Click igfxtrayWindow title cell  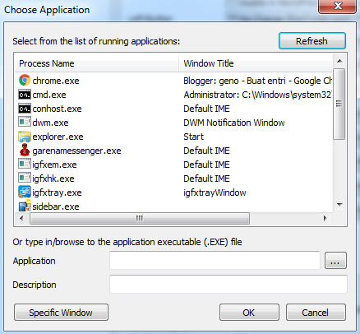coord(215,193)
